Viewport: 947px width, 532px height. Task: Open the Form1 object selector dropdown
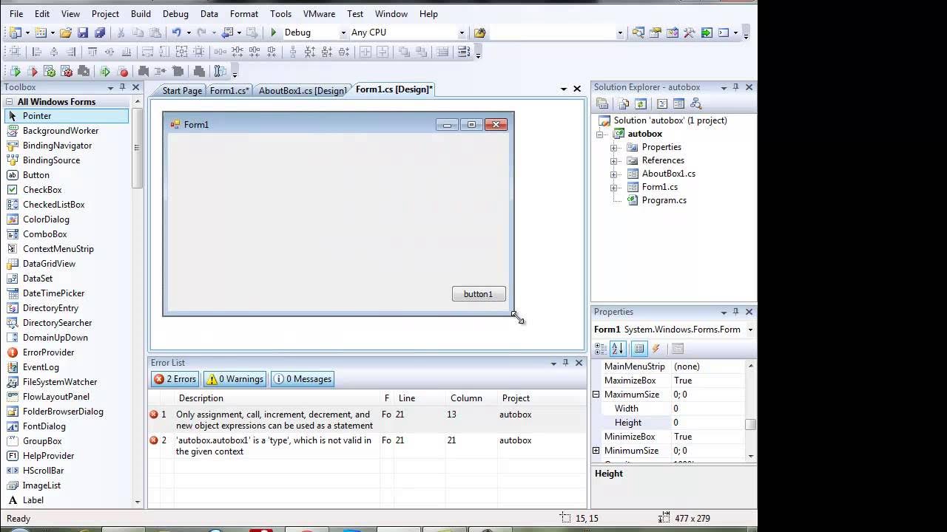point(750,330)
